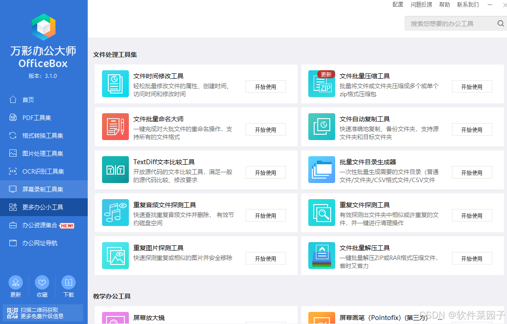The height and width of the screenshot is (324, 507).
Task: Click the 扫描二维码获取 upgrade info banner
Action: (43, 313)
